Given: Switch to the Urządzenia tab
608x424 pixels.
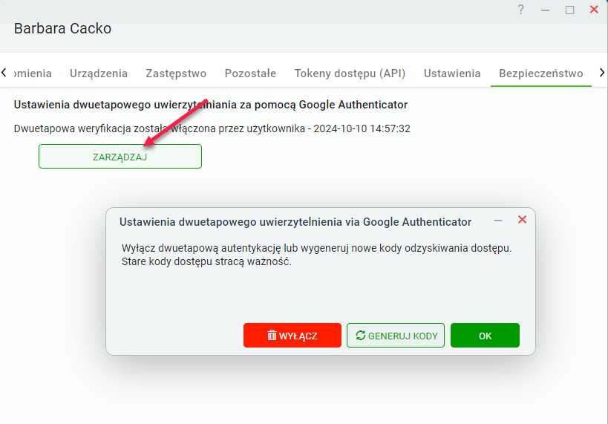Looking at the screenshot, I should click(99, 74).
